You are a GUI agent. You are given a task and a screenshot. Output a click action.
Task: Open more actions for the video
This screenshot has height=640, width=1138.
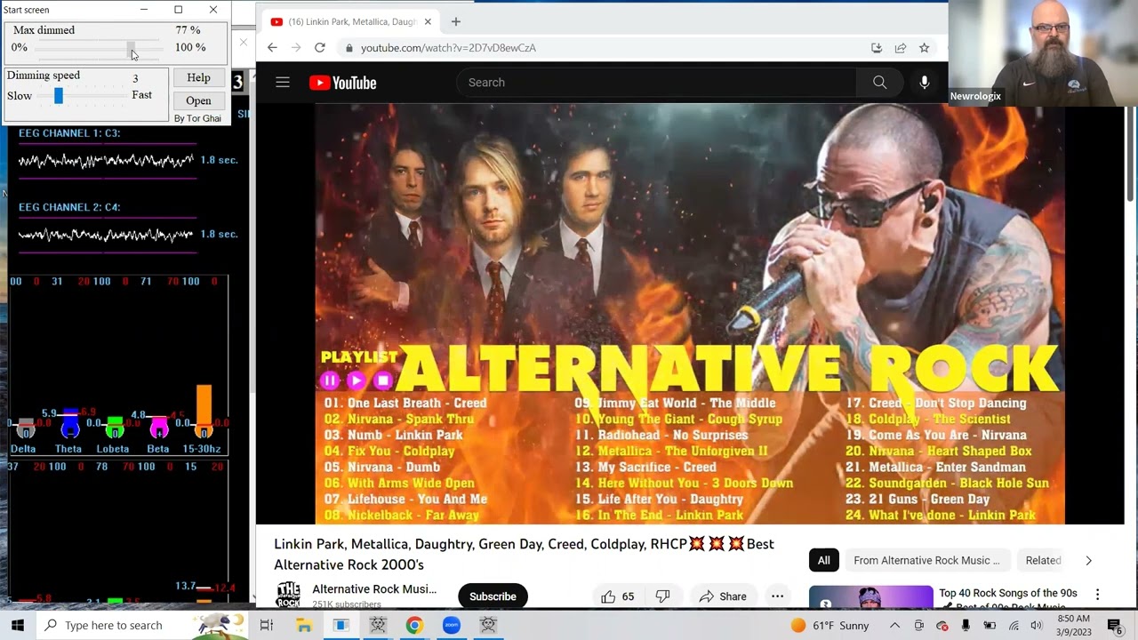point(777,596)
